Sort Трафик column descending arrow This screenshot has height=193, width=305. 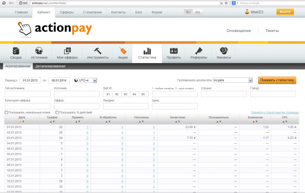tap(54, 122)
